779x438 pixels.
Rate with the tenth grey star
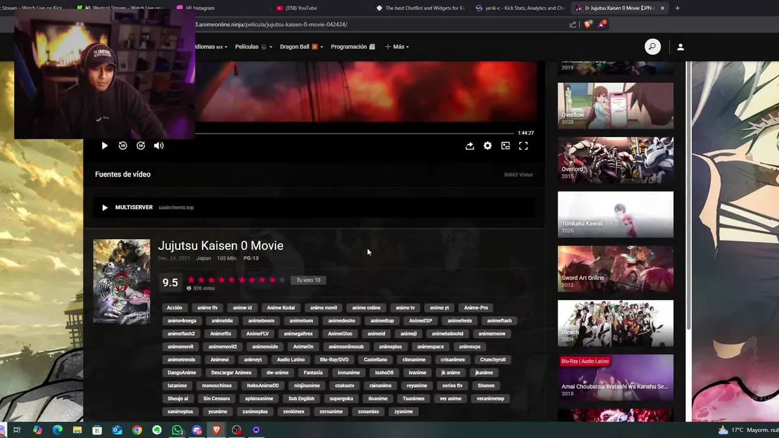282,280
